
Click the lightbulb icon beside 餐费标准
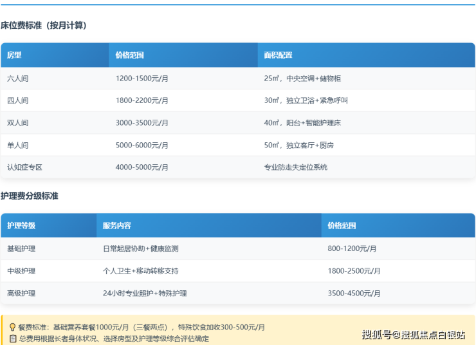(x=12, y=327)
